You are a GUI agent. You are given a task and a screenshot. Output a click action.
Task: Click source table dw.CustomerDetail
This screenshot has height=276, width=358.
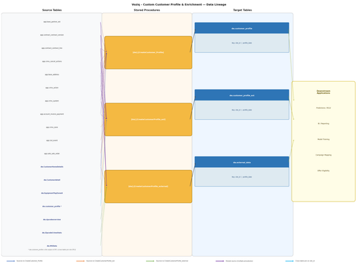click(x=52, y=180)
